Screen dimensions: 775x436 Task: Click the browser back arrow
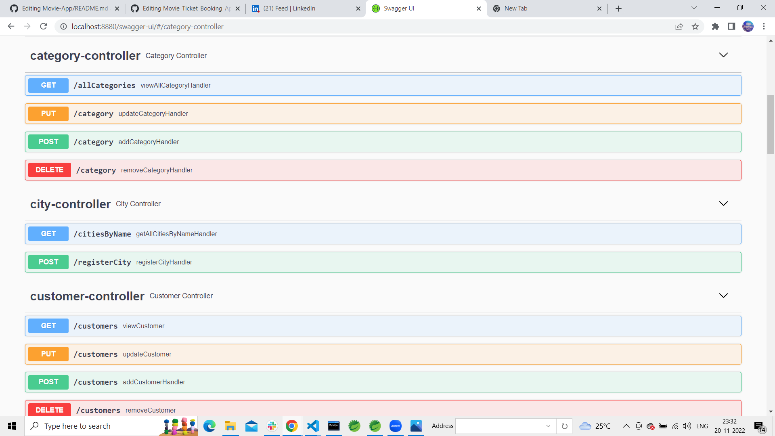point(10,26)
